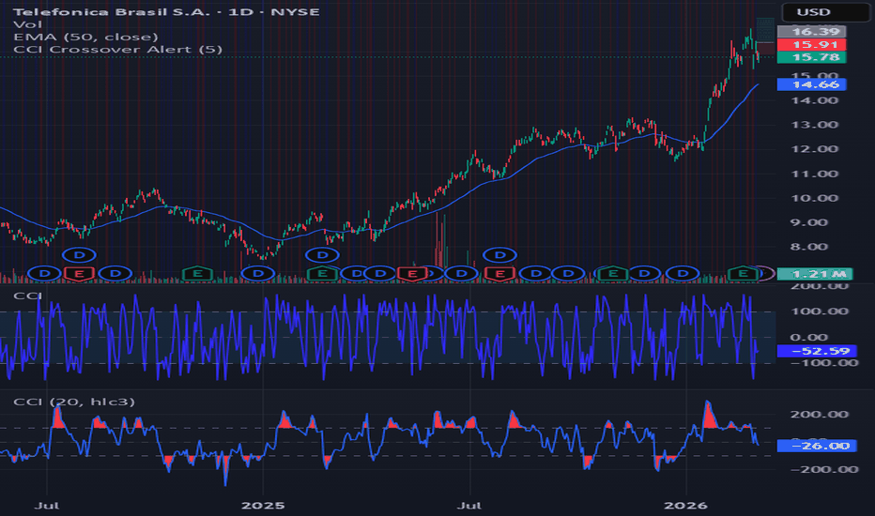Click the blue 14.66 EMA value label
The width and height of the screenshot is (875, 516).
[813, 84]
